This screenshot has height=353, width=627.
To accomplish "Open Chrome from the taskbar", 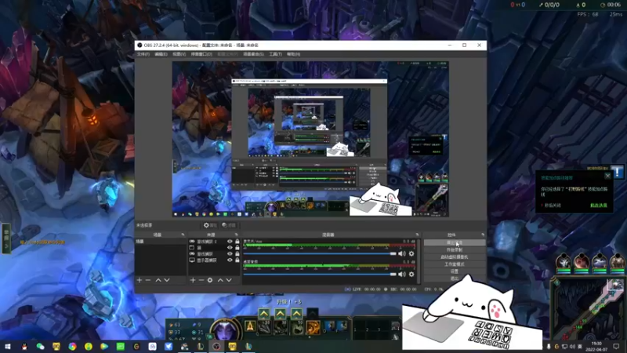I will 72,347.
